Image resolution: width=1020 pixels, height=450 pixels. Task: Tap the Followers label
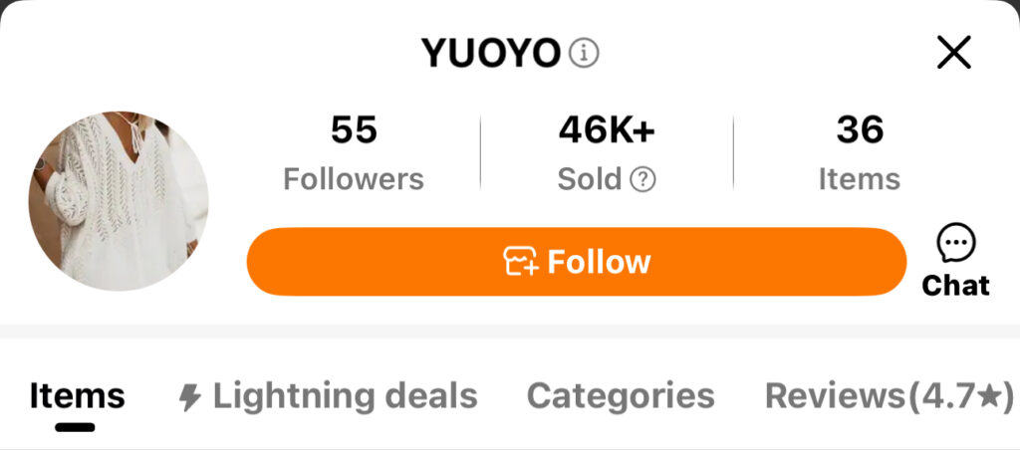point(354,179)
